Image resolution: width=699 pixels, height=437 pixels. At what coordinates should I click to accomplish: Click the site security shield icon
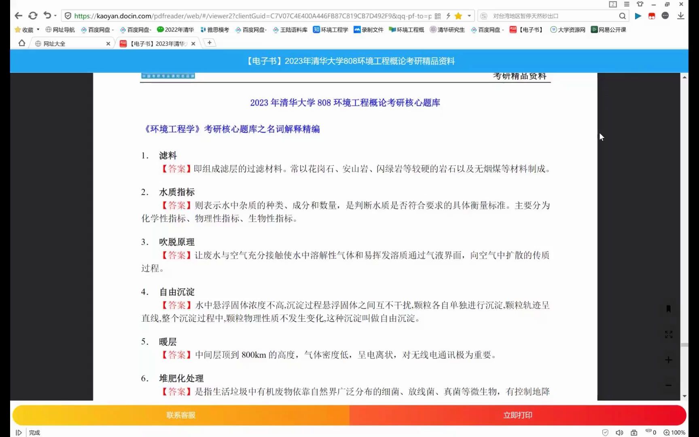pyautogui.click(x=68, y=16)
